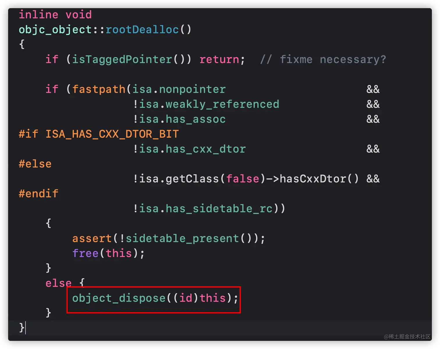
Task: Click the free(this) statement
Action: click(x=108, y=253)
